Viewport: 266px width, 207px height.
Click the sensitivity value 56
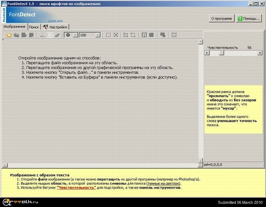click(249, 48)
